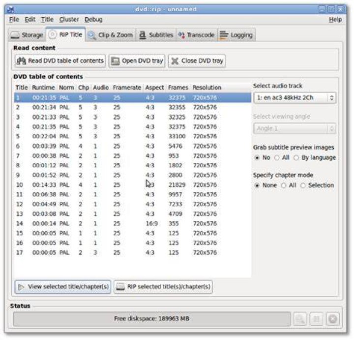Click the disabled pause button in Status bar

pos(316,319)
